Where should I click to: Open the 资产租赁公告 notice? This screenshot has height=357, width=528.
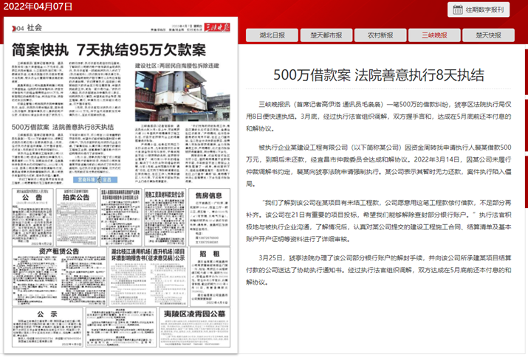[59, 277]
